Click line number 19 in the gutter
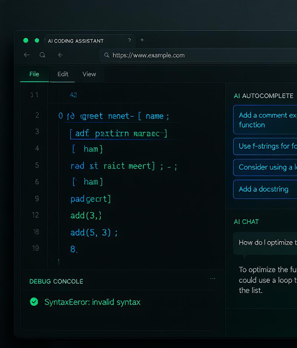The width and height of the screenshot is (297, 348). pos(35,248)
